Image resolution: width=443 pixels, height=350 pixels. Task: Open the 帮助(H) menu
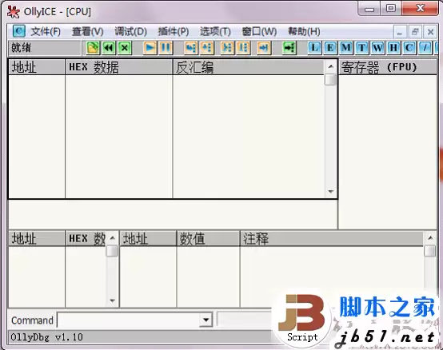[304, 32]
